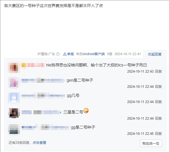169x152 pixels.
Task: Collapse replies with 收起回复
Action: click(155, 54)
